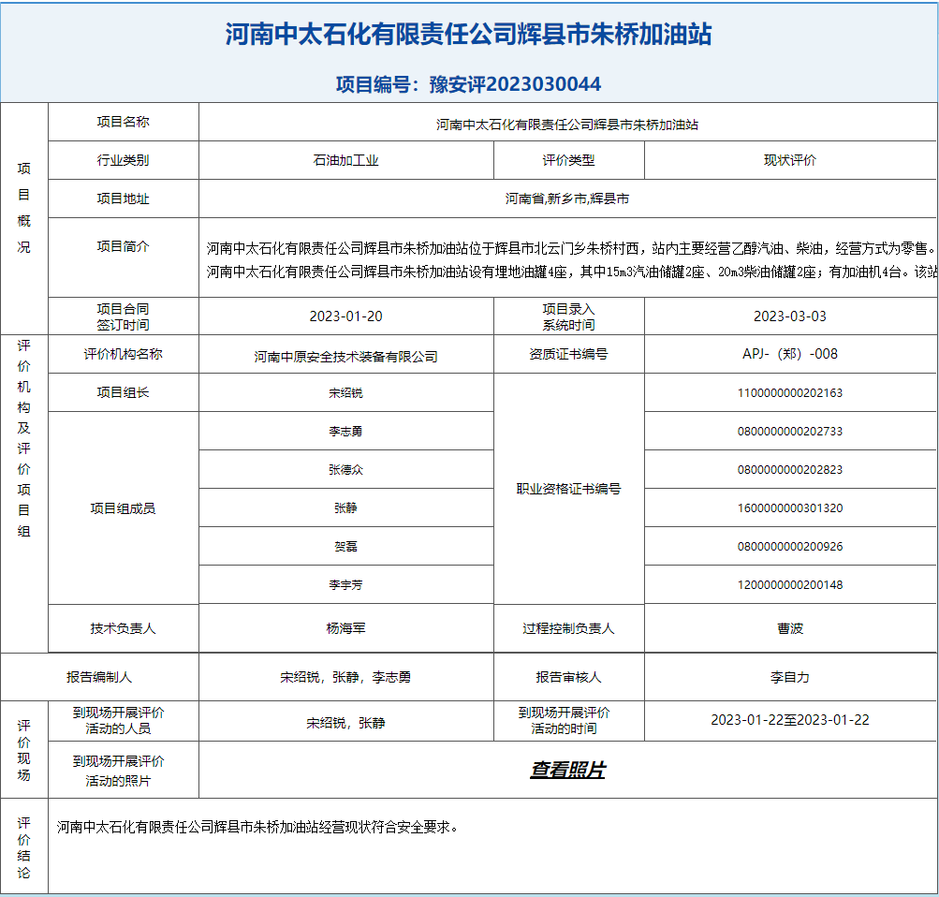939x897 pixels.
Task: Click the 项目合同签订时间 label
Action: click(123, 316)
